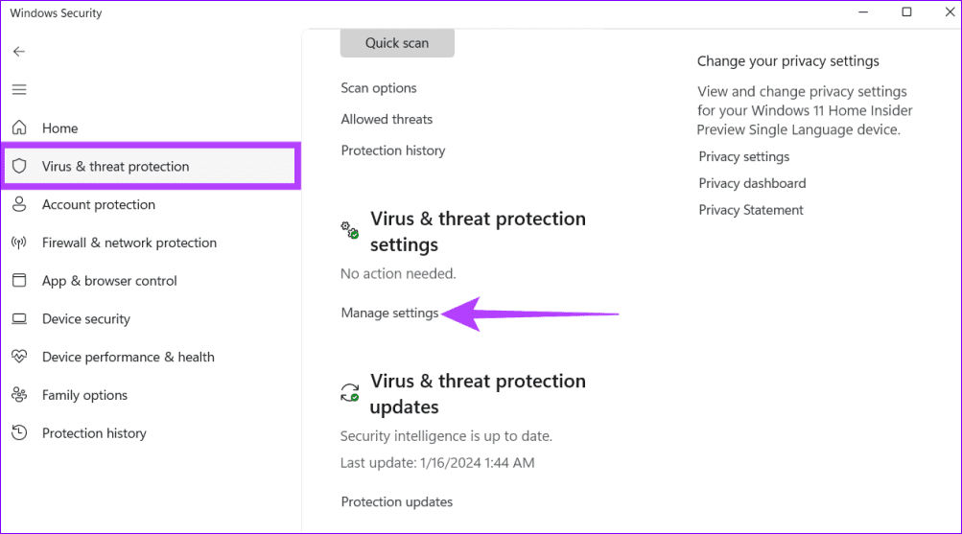Start a Quick scan
This screenshot has width=962, height=534.
click(x=397, y=43)
